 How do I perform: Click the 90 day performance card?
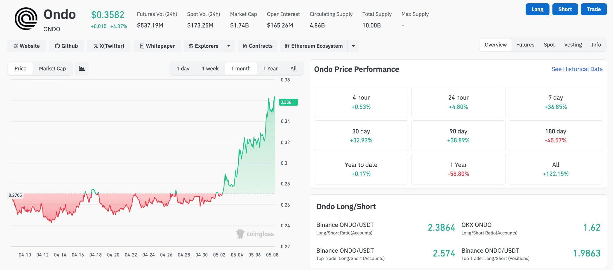(458, 136)
